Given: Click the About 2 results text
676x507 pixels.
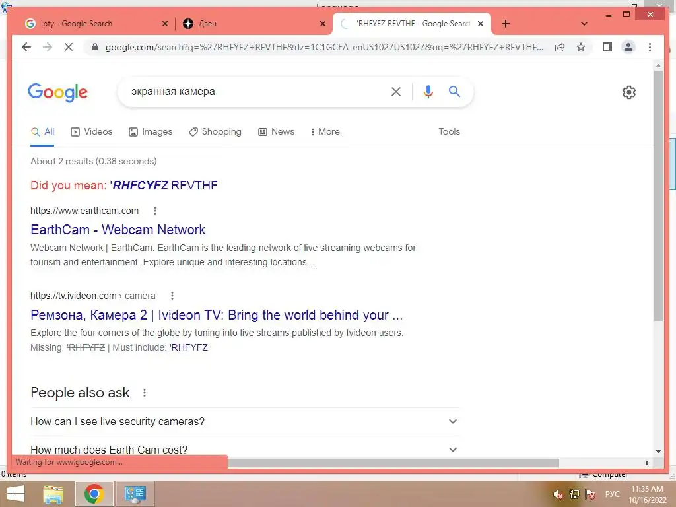Looking at the screenshot, I should (94, 161).
